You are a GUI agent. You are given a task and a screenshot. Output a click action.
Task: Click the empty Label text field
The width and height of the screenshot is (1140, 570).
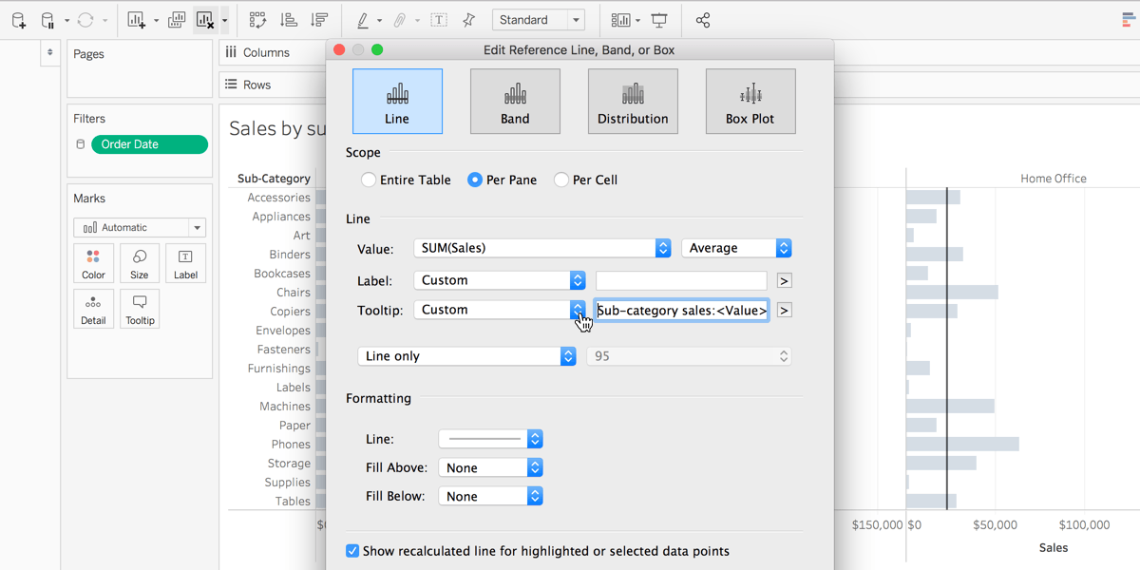(x=681, y=280)
